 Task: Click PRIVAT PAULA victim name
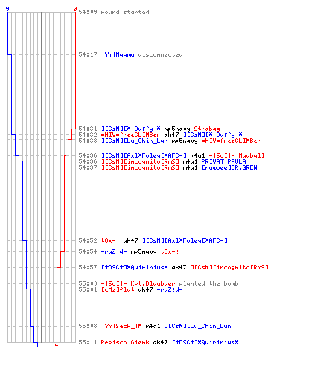pos(223,161)
